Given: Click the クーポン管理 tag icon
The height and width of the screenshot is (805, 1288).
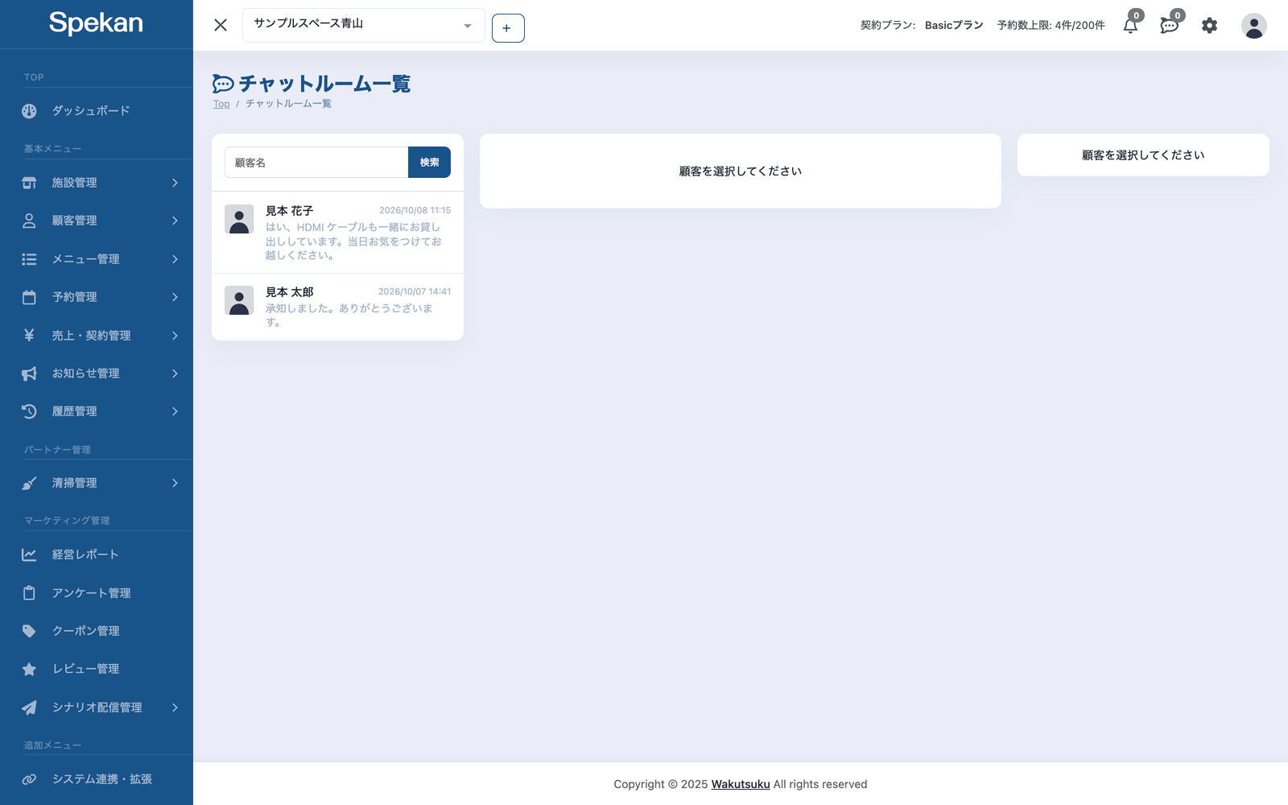Looking at the screenshot, I should pos(29,631).
